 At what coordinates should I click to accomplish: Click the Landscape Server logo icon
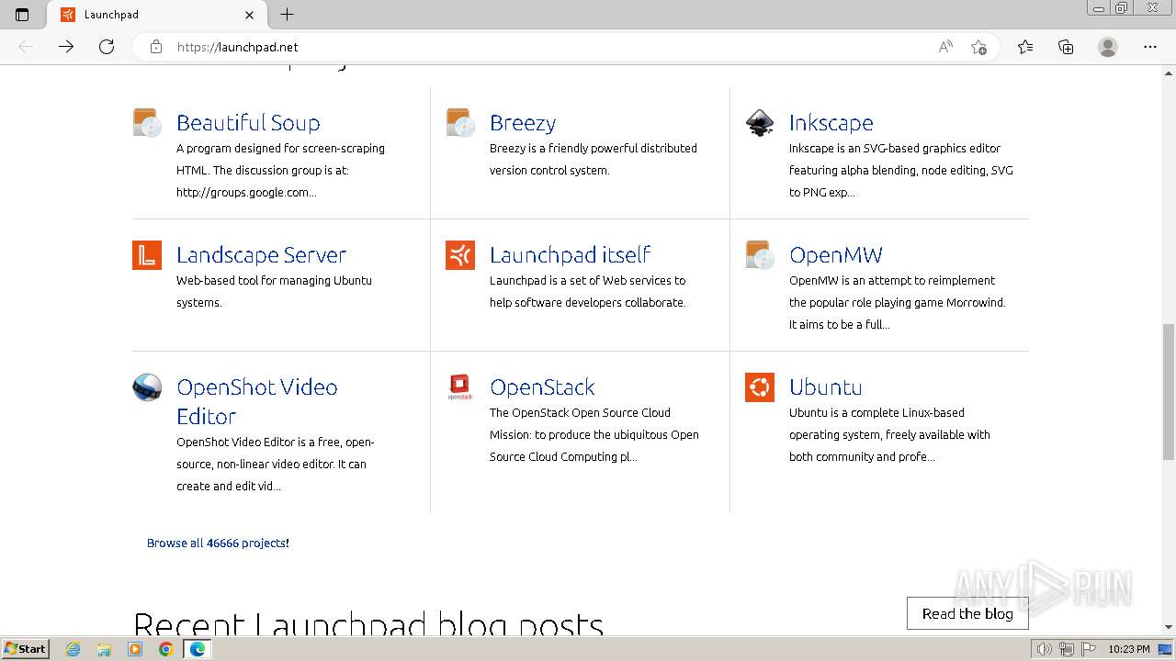pyautogui.click(x=147, y=255)
